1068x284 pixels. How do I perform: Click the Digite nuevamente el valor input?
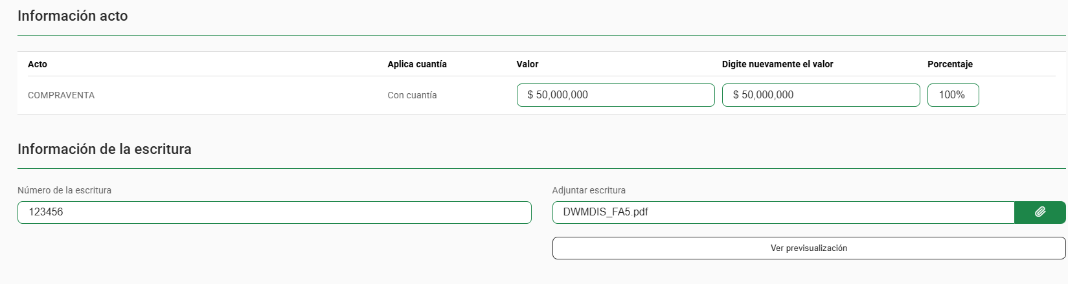(821, 95)
